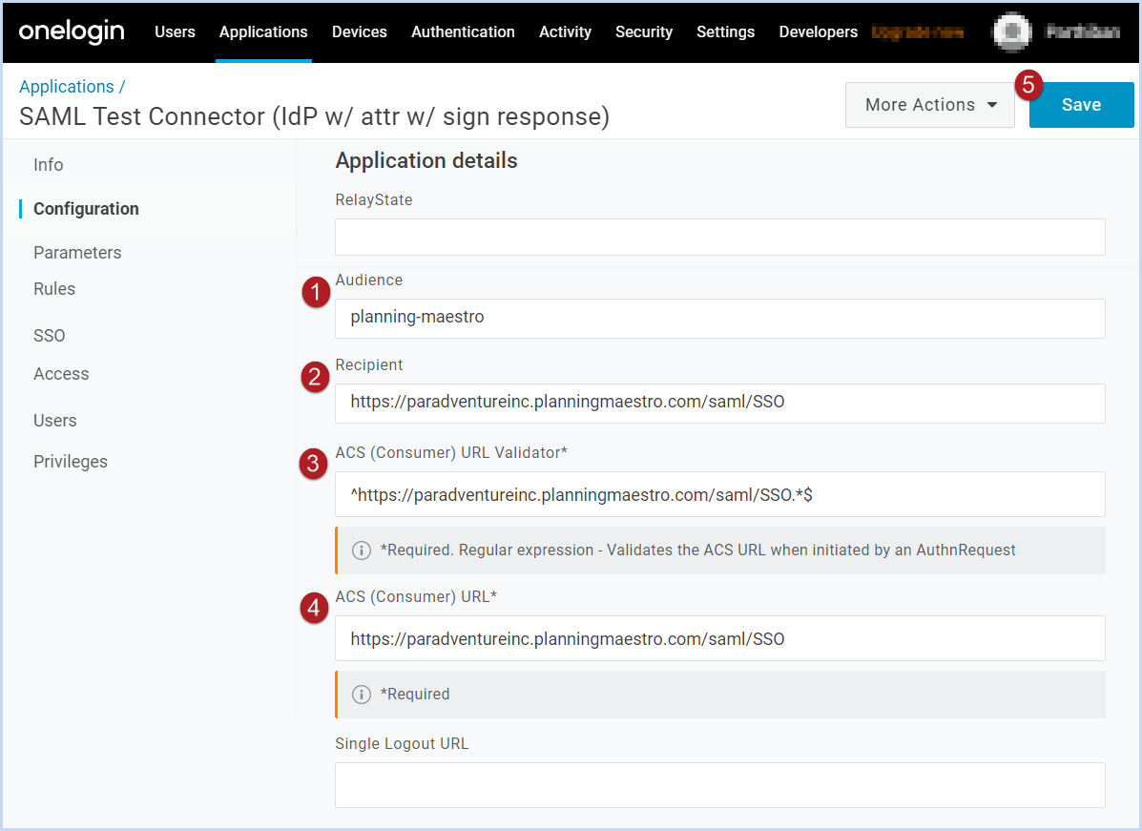The height and width of the screenshot is (831, 1142).
Task: Click the RelayState field label
Action: click(374, 199)
